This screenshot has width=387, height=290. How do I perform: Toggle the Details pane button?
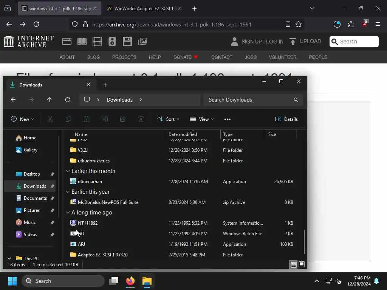point(286,119)
